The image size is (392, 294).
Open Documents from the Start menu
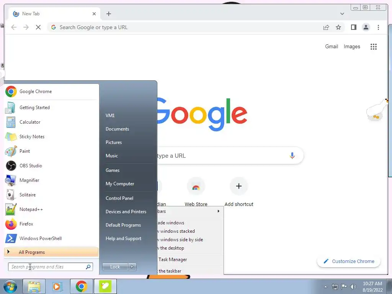tap(117, 129)
